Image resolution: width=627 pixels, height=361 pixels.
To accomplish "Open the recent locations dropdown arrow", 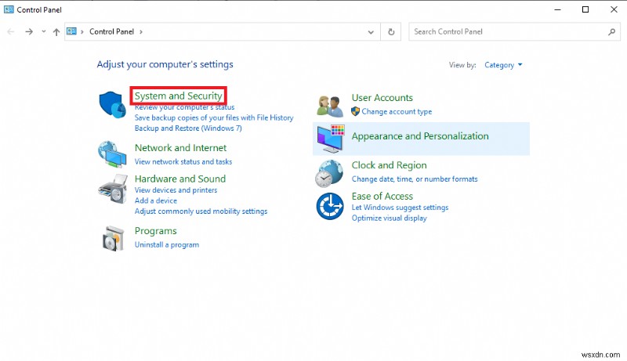I will (44, 31).
